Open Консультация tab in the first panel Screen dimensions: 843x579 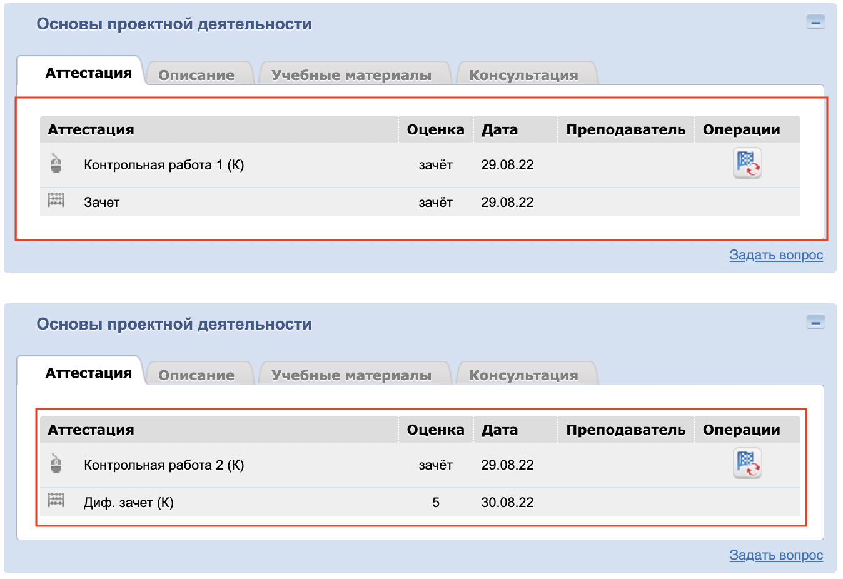[523, 75]
